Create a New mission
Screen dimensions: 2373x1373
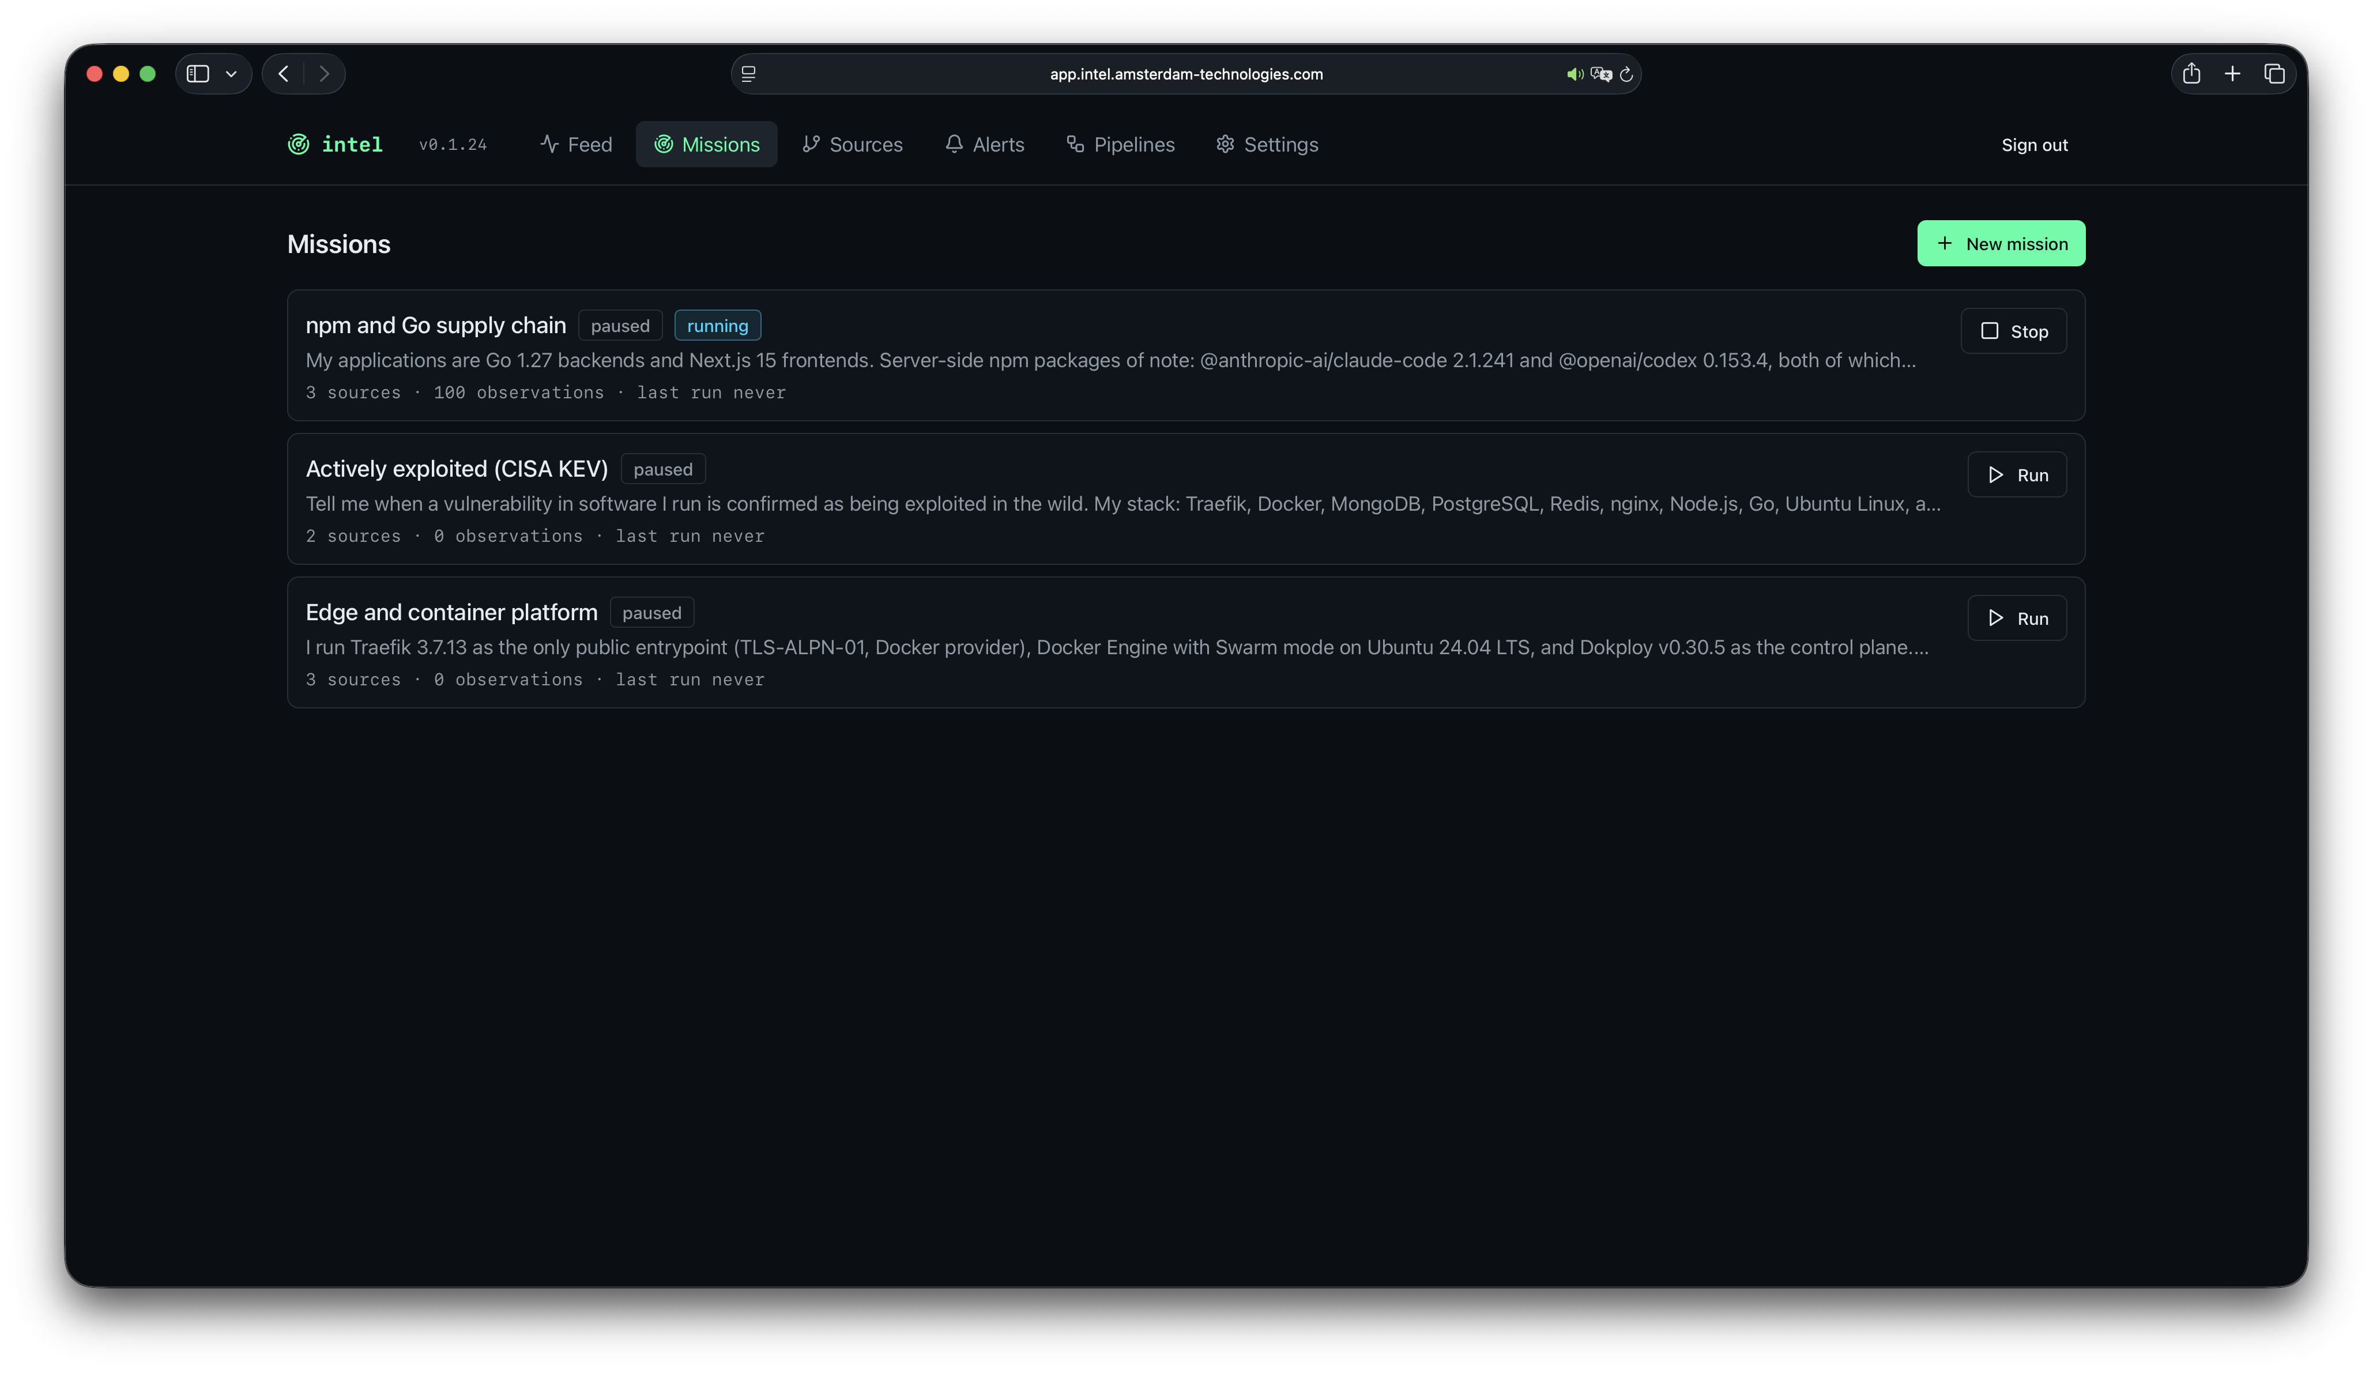click(2001, 244)
